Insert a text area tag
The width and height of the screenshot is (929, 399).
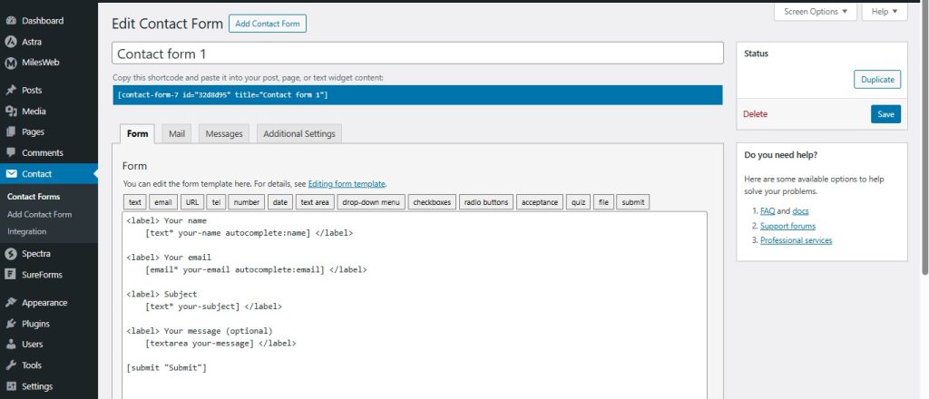(x=315, y=202)
